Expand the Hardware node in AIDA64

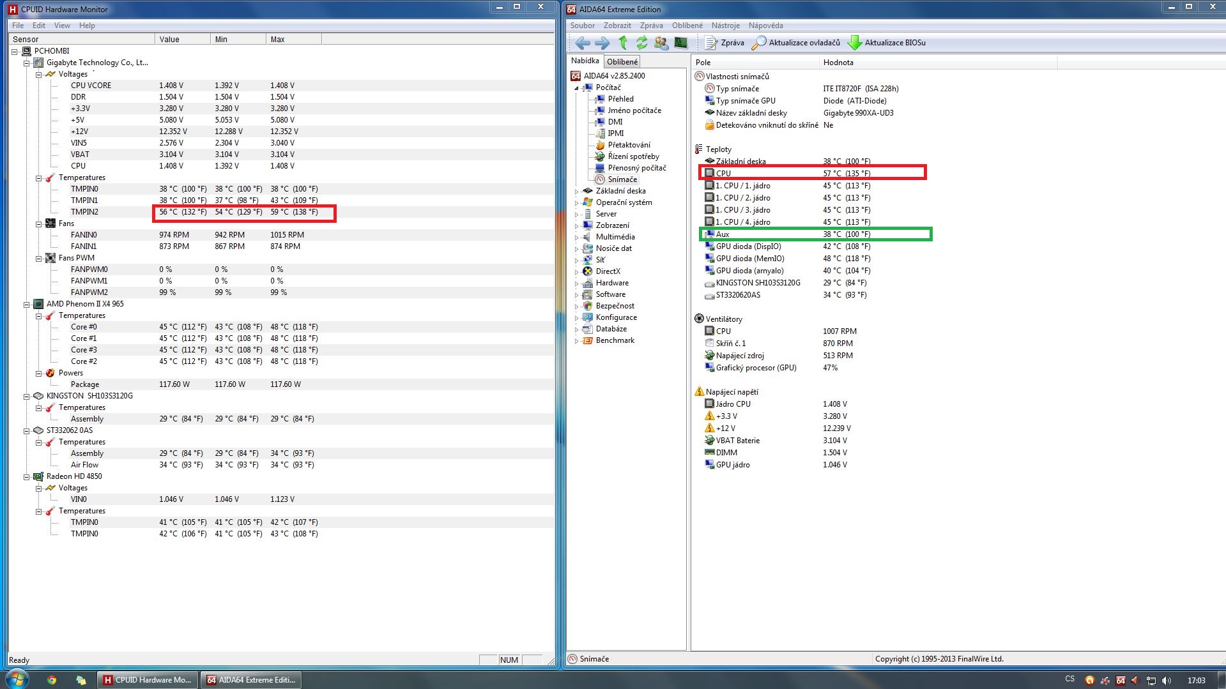576,284
